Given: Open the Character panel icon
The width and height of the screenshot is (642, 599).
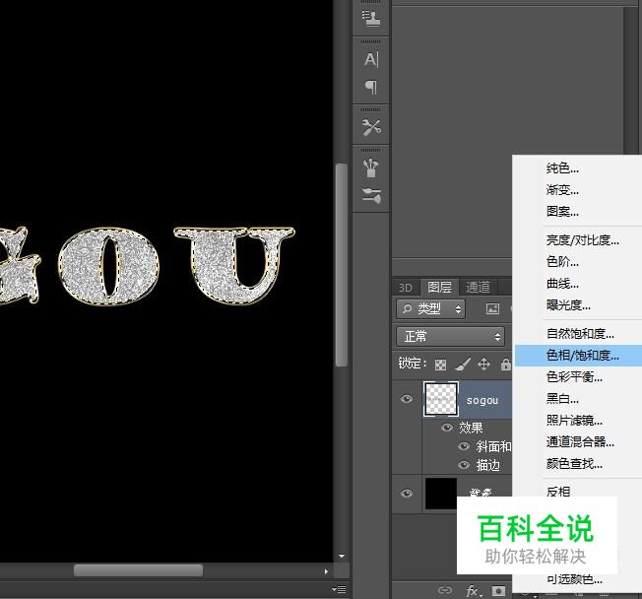Looking at the screenshot, I should pyautogui.click(x=371, y=59).
